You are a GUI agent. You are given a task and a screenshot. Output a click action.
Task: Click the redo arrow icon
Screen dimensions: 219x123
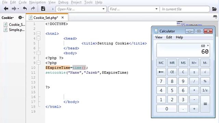click(x=33, y=9)
